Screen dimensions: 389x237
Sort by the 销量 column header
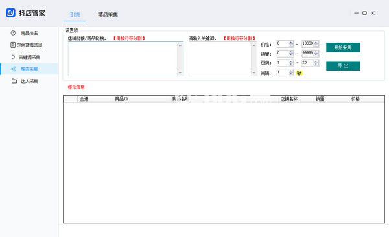(x=320, y=99)
